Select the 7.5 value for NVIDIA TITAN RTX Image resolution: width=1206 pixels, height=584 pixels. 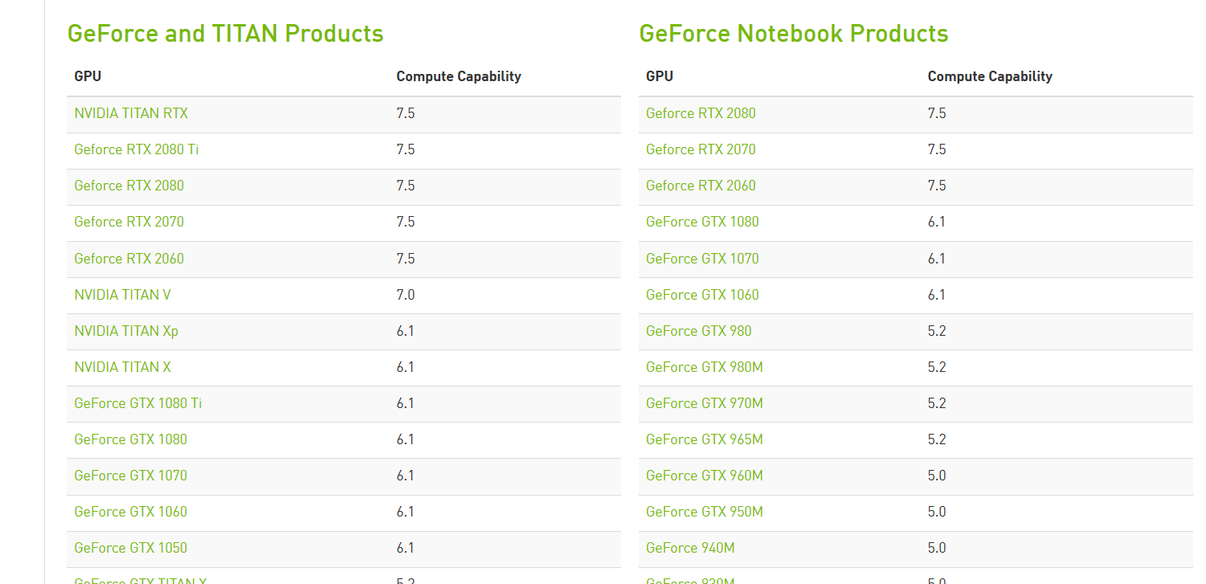(406, 113)
